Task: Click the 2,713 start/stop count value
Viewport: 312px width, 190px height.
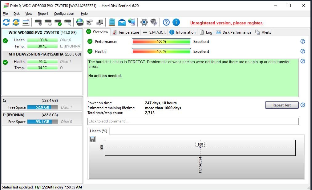Action: 150,113
